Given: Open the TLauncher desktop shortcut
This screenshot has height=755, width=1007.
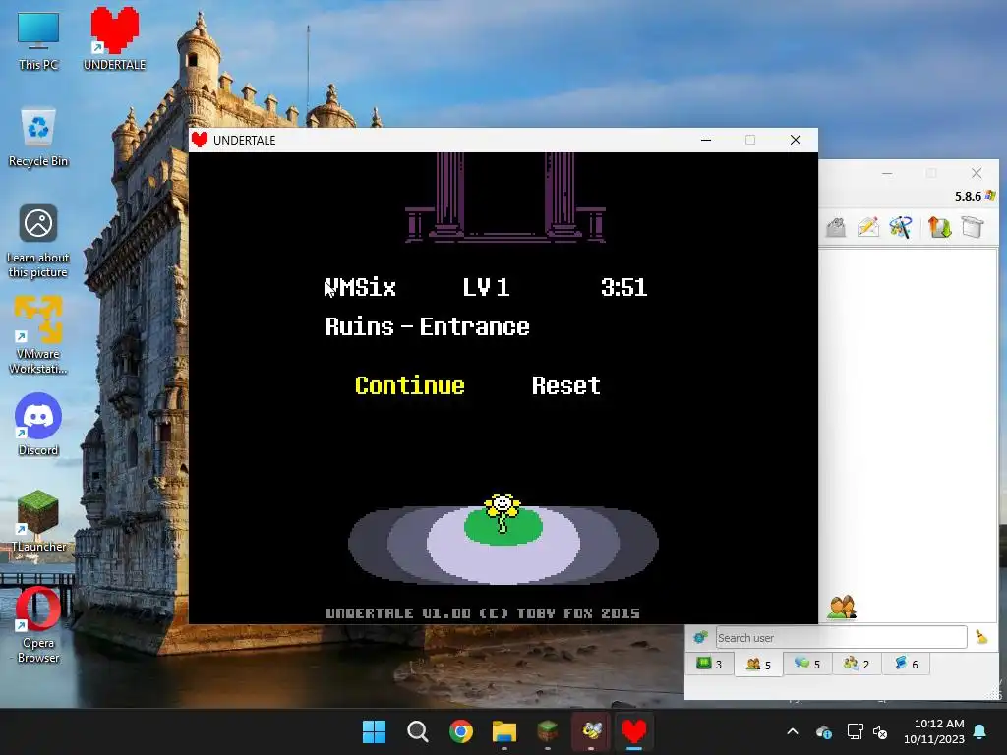Looking at the screenshot, I should coord(38,521).
